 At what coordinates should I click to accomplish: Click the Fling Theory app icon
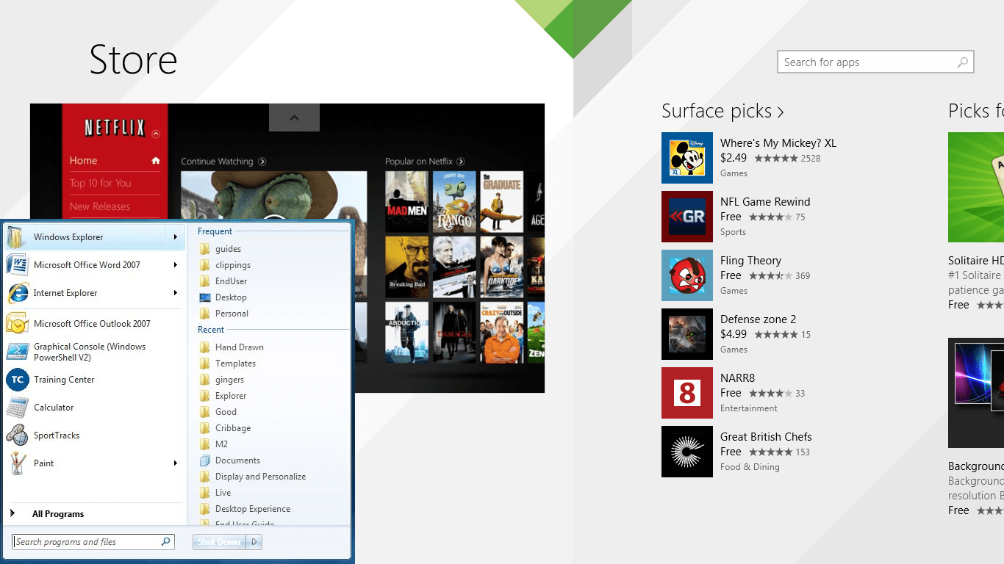click(x=687, y=275)
